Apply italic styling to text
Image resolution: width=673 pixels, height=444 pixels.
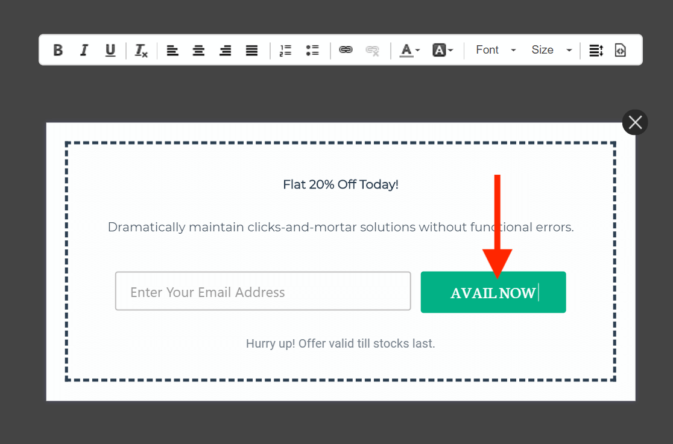click(x=84, y=50)
